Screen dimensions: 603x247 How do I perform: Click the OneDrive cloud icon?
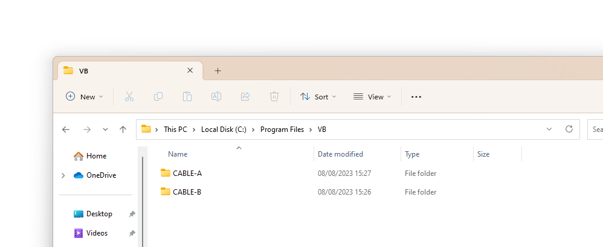(79, 175)
